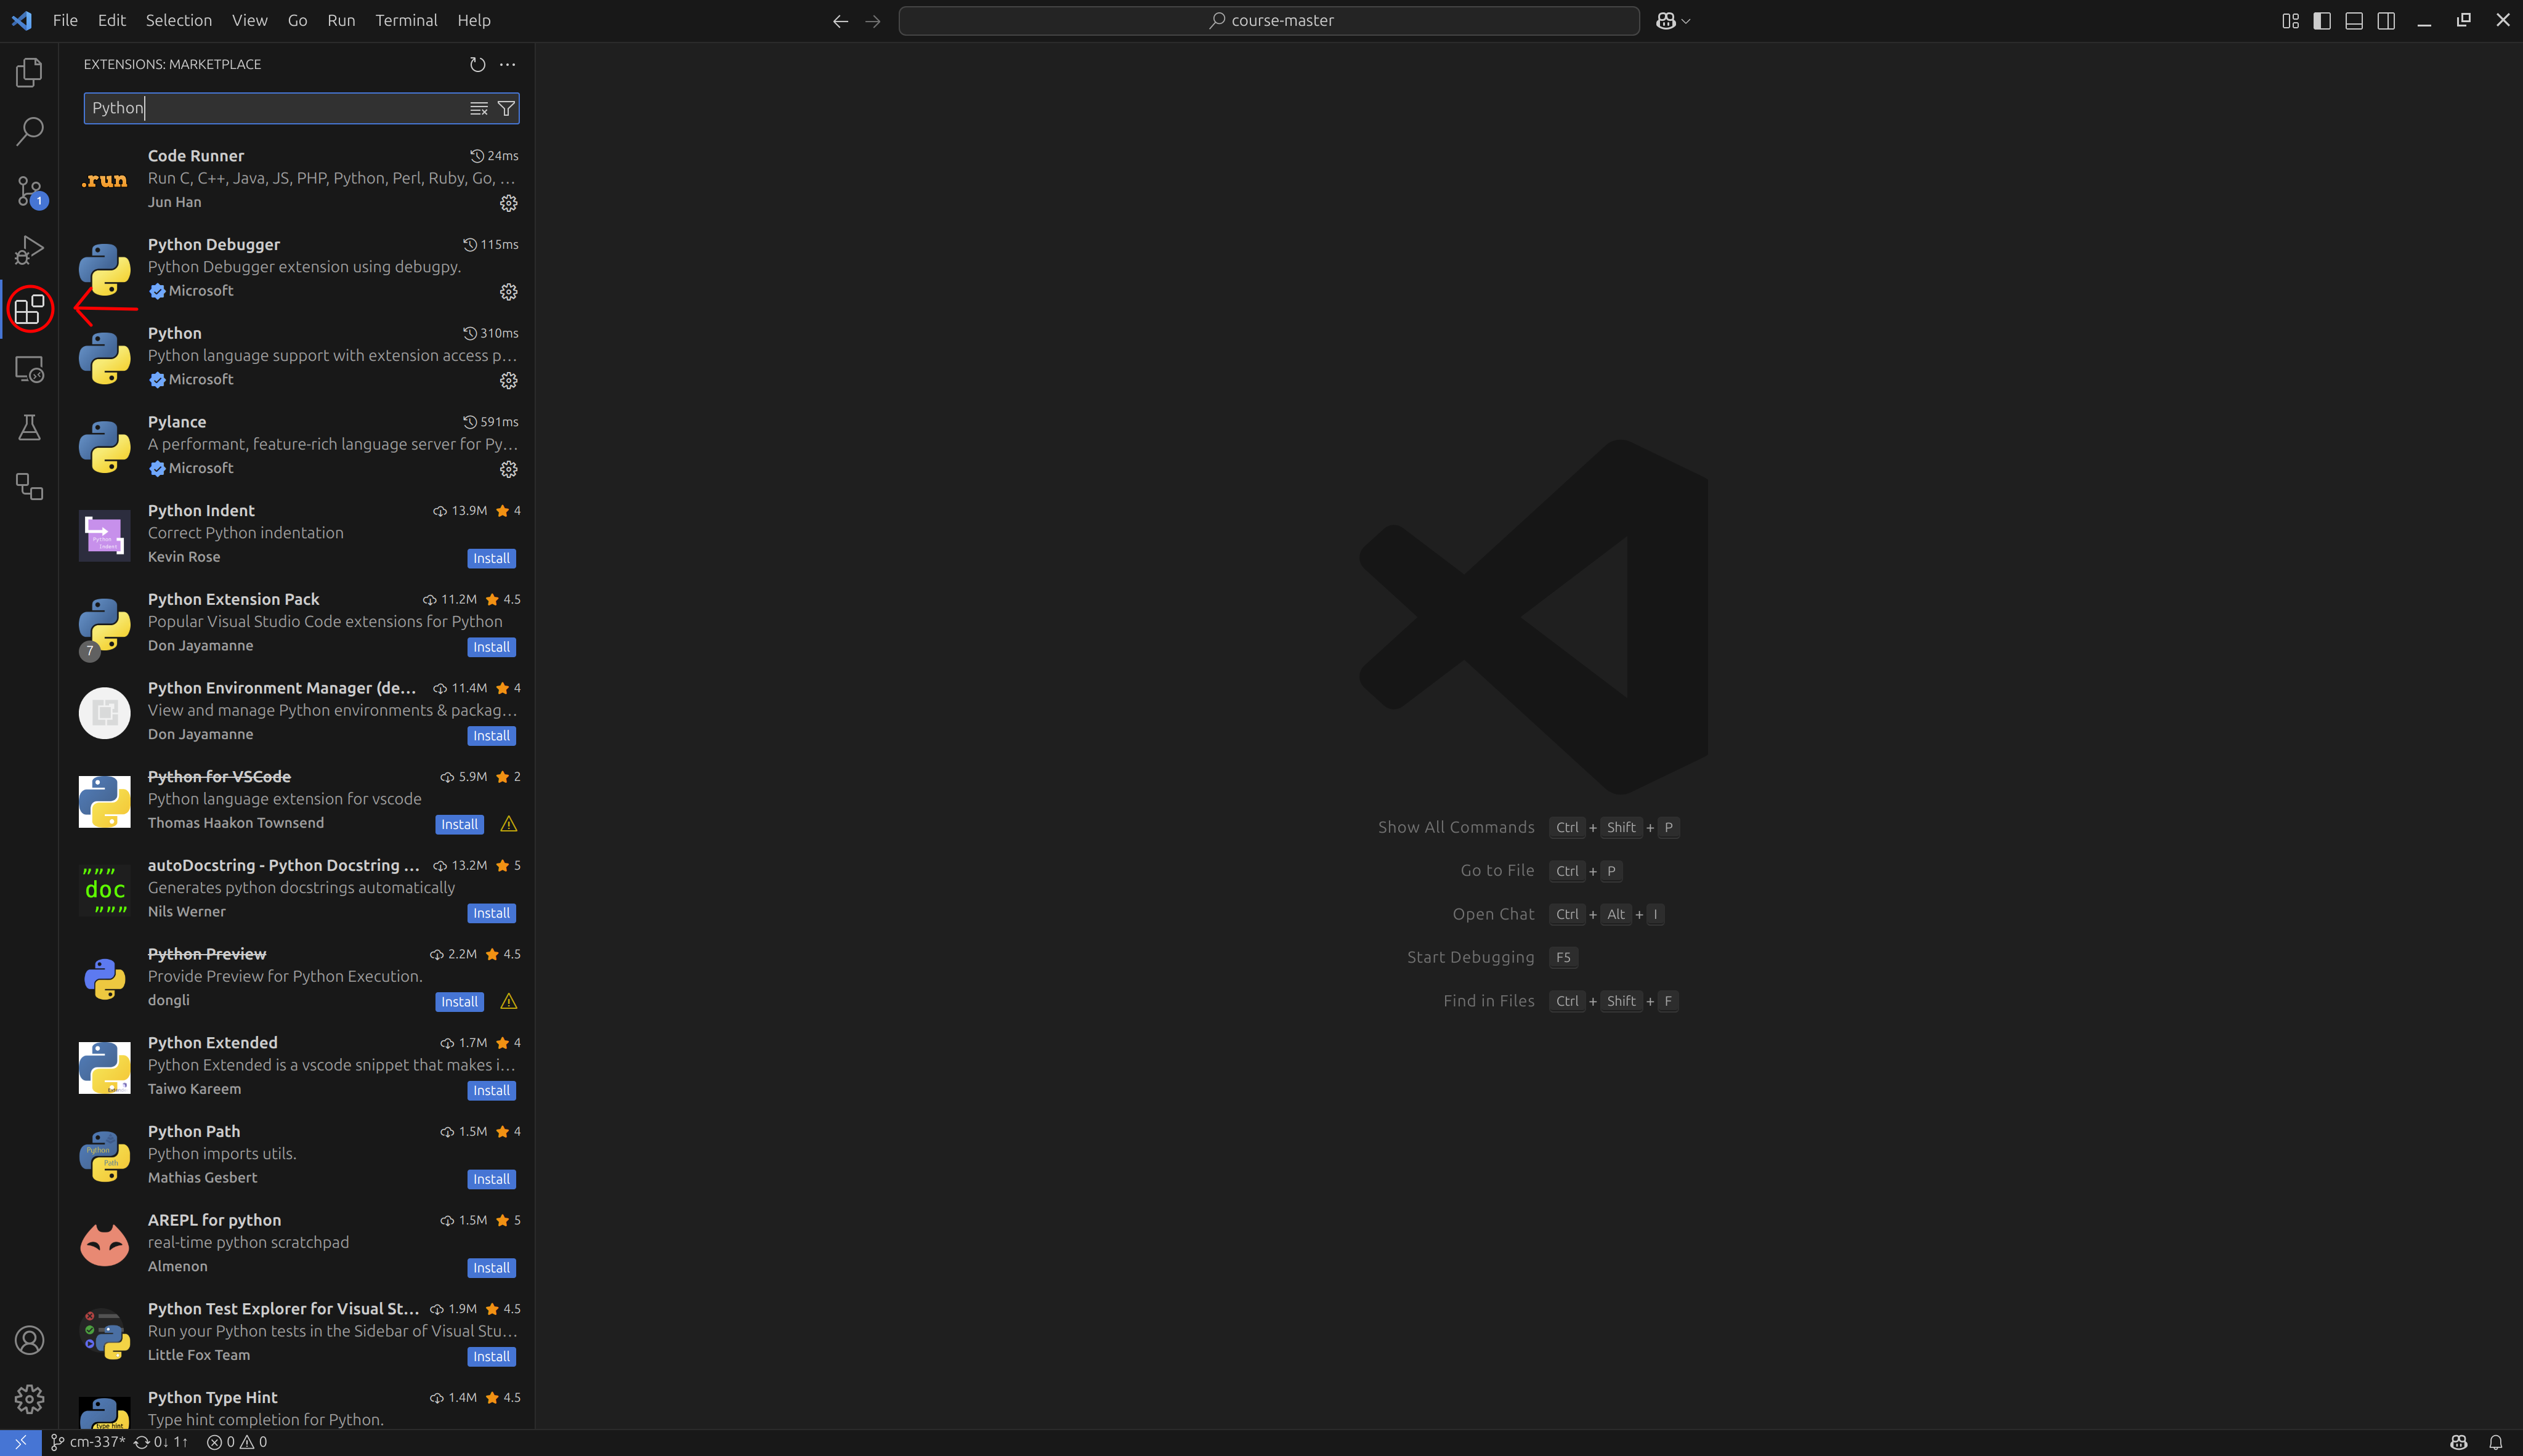2523x1456 pixels.
Task: Toggle the primary sidebar visibility
Action: 2322,20
